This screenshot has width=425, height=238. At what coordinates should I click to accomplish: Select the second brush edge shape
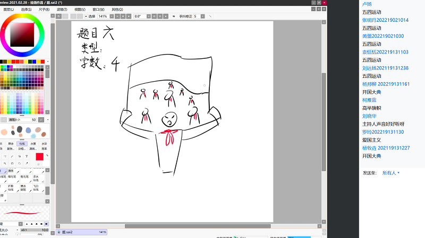click(x=31, y=224)
